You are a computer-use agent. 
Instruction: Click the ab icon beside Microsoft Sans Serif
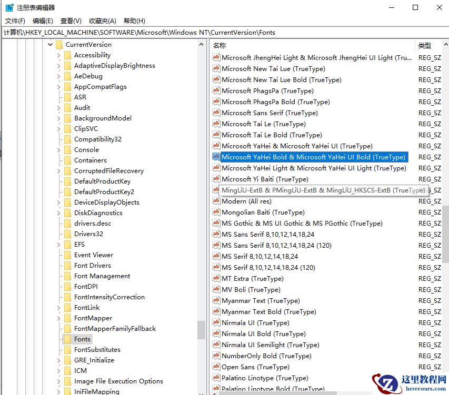[216, 113]
